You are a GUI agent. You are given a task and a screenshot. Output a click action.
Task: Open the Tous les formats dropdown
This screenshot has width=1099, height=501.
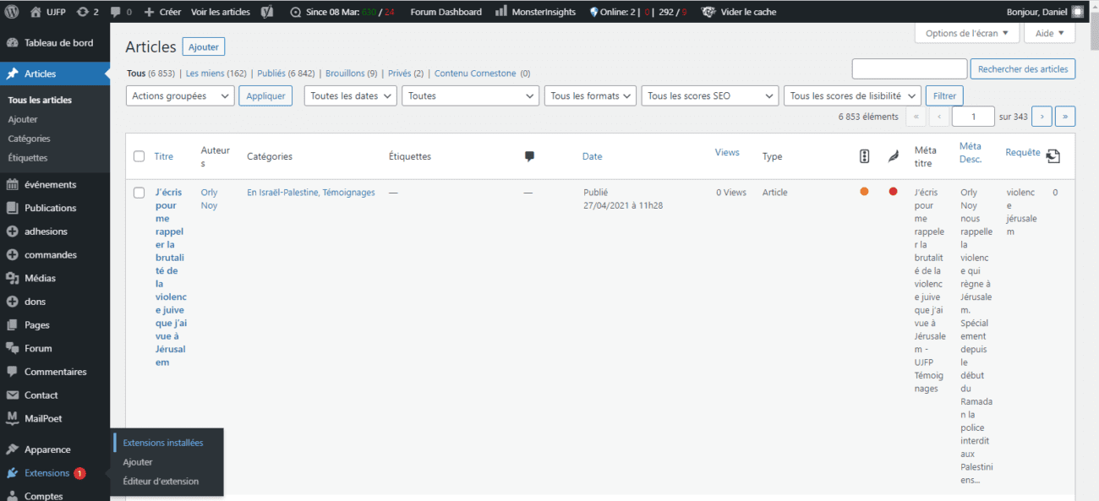coord(590,96)
